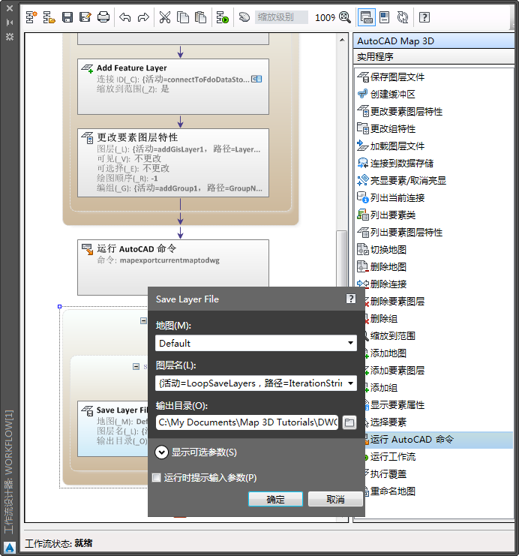Image resolution: width=519 pixels, height=556 pixels.
Task: Select the 列出当前连接 activity
Action: coord(397,198)
